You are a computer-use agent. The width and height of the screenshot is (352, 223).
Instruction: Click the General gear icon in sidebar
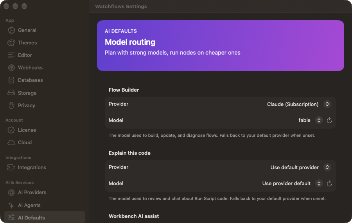(x=11, y=30)
